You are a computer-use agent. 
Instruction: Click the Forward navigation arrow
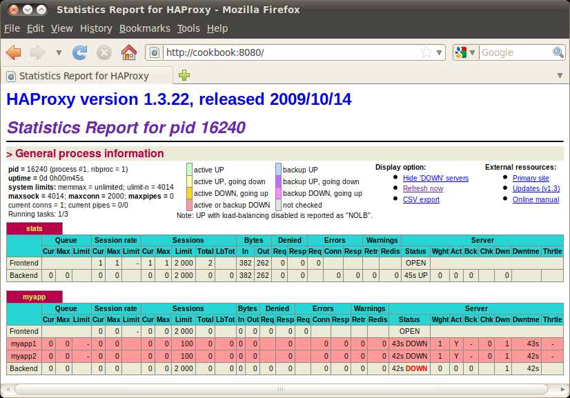pos(37,52)
